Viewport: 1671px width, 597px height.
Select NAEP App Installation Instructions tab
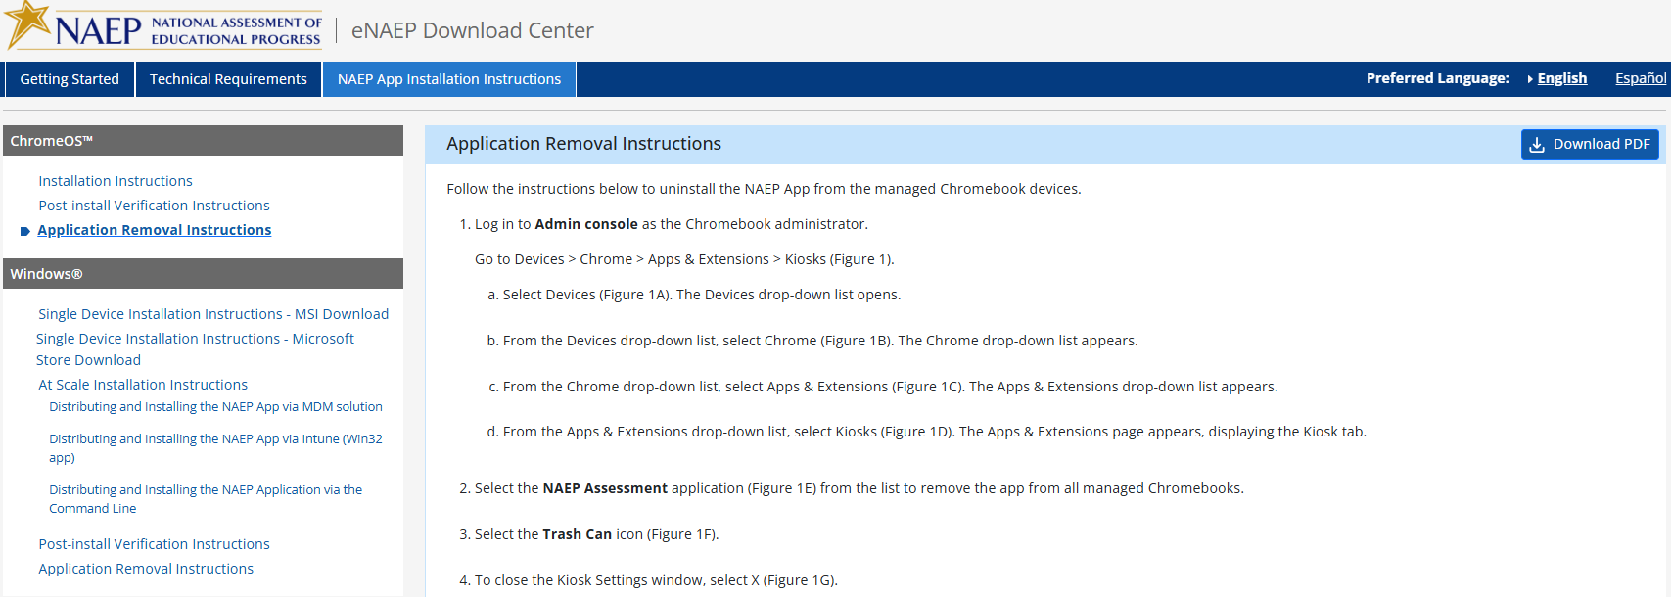(x=449, y=79)
